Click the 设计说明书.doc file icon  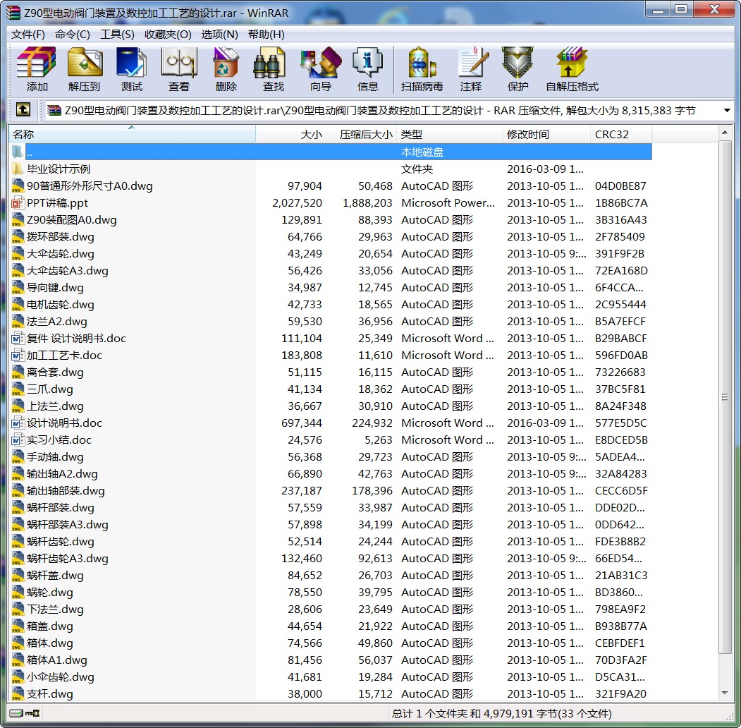18,423
